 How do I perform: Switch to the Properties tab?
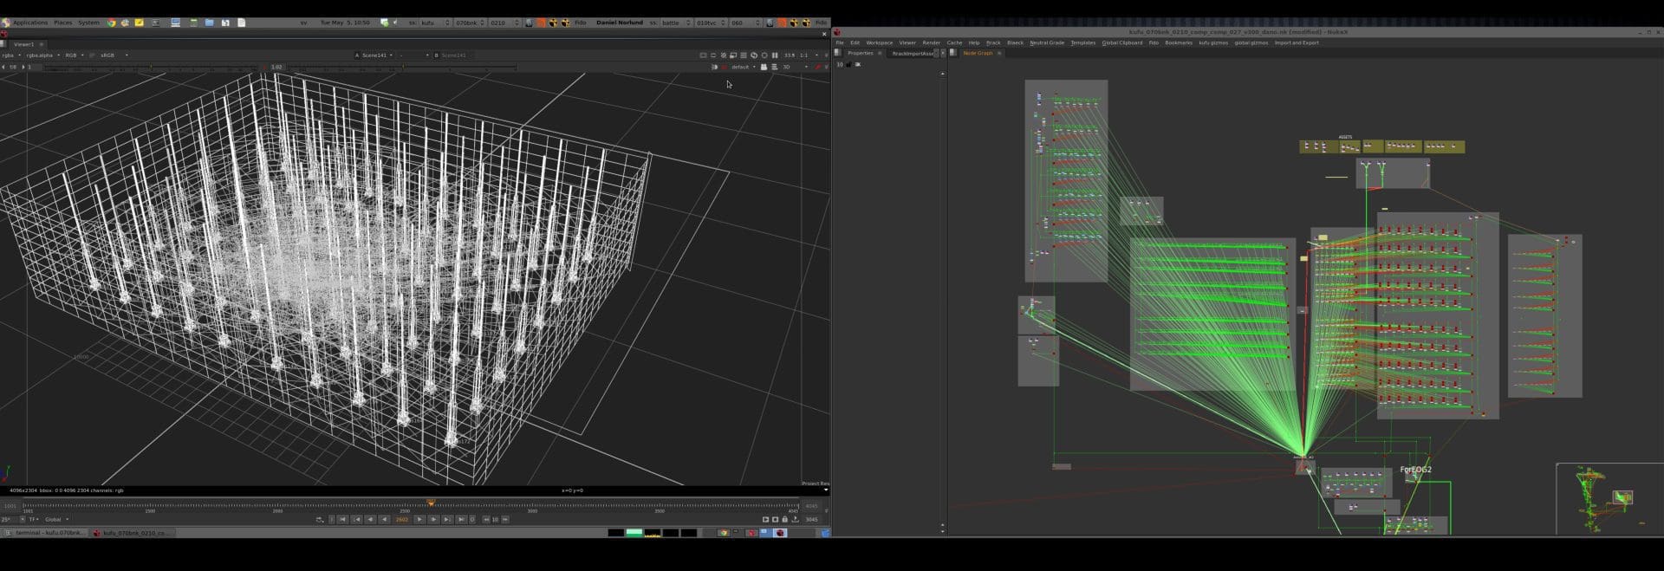pos(861,53)
